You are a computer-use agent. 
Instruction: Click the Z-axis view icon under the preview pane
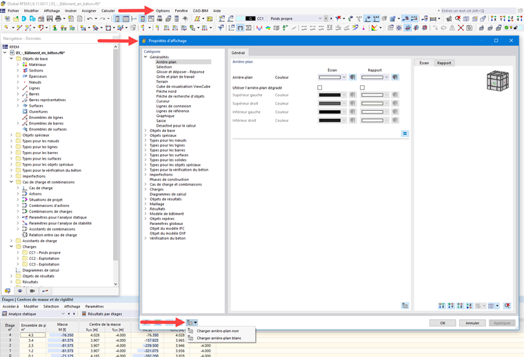click(x=460, y=305)
